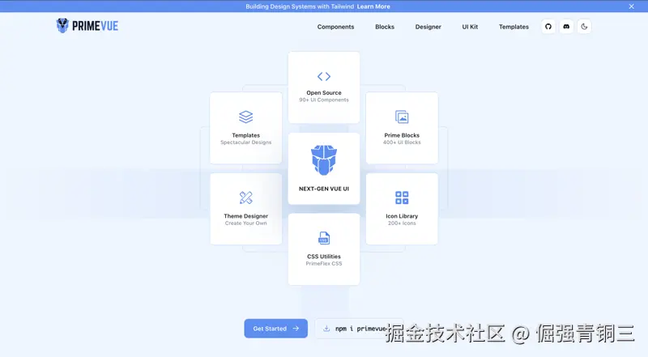Click the Templates card title

246,135
